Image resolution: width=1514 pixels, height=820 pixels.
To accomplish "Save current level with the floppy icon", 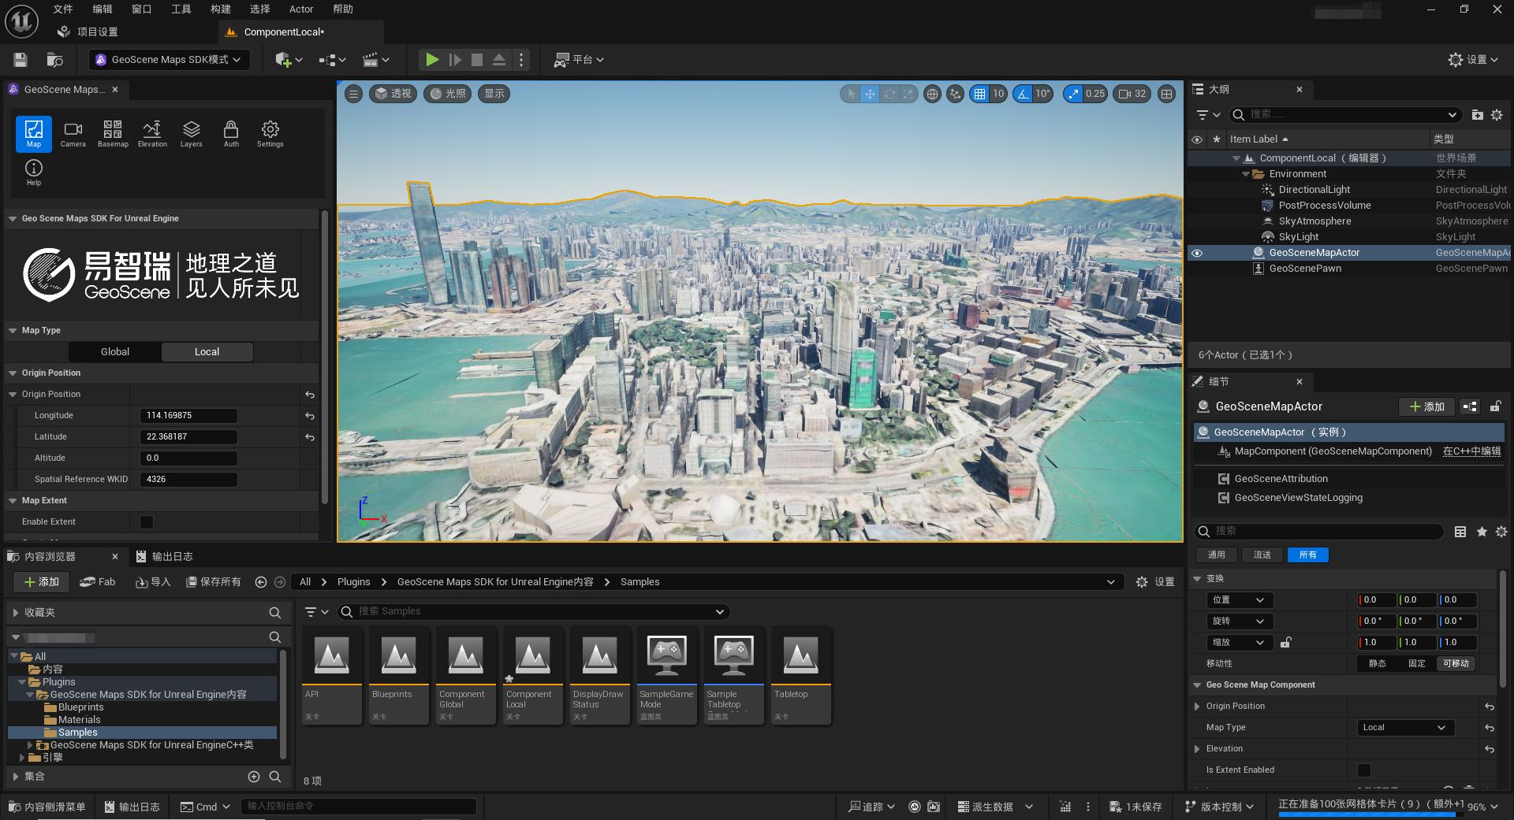I will [21, 60].
